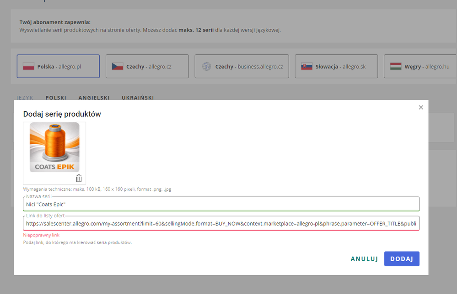Focus the Nazwa serii text field

tap(221, 204)
